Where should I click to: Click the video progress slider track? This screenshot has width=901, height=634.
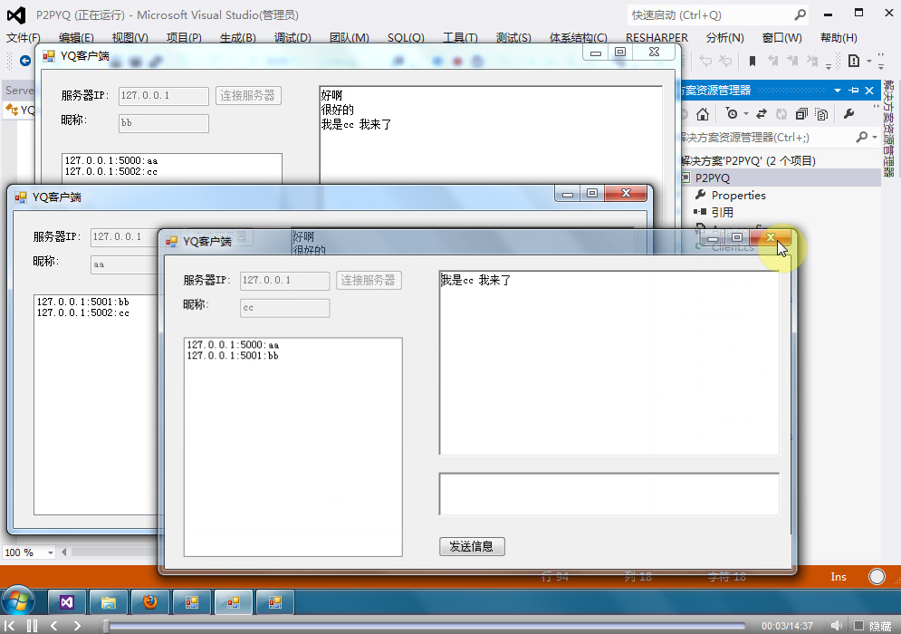(426, 626)
